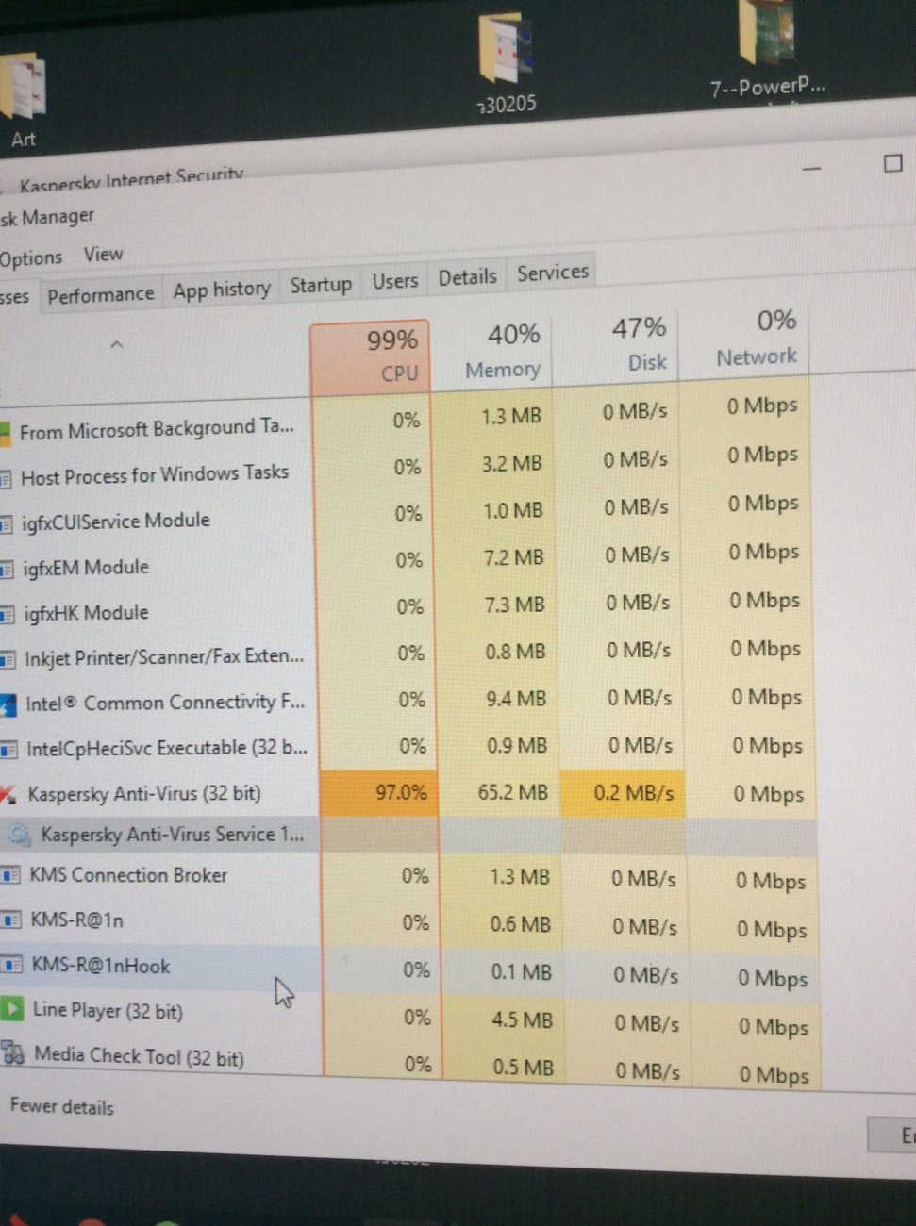Select the KMS Connection Broker row

pos(127,875)
